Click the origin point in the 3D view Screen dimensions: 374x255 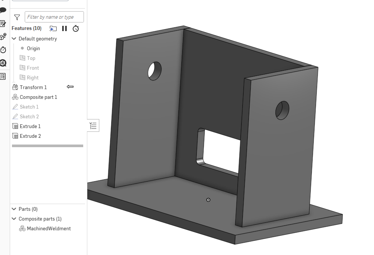[208, 200]
